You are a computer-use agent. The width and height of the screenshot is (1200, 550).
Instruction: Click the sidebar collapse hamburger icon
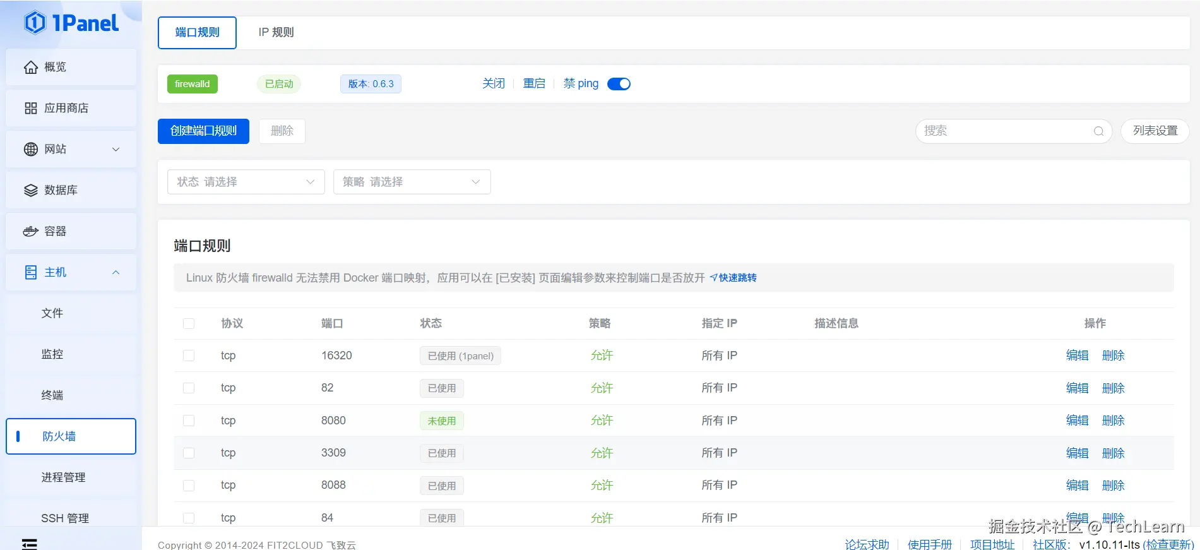pyautogui.click(x=30, y=544)
